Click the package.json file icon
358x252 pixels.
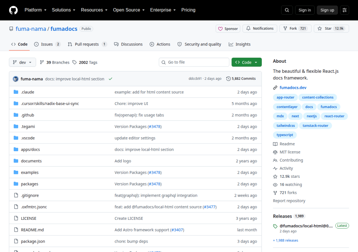tap(16, 241)
